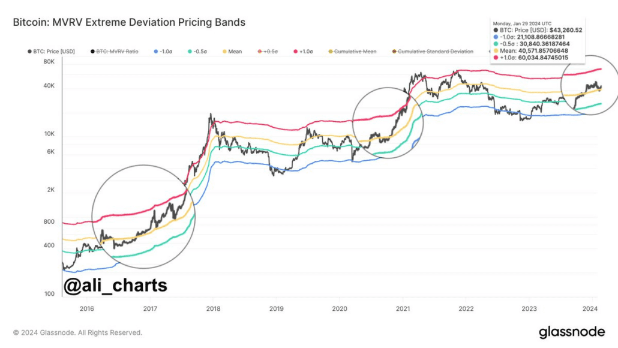Enable the disabled +0.5σ legend series
This screenshot has height=348, width=618.
pyautogui.click(x=269, y=52)
